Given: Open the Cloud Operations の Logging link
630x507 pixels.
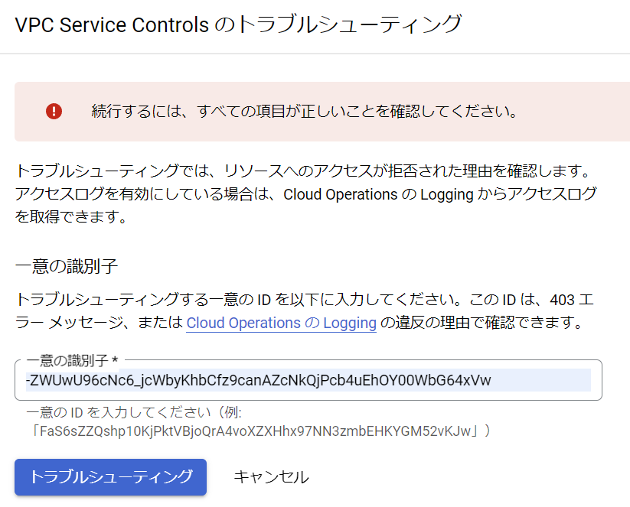Looking at the screenshot, I should point(281,323).
